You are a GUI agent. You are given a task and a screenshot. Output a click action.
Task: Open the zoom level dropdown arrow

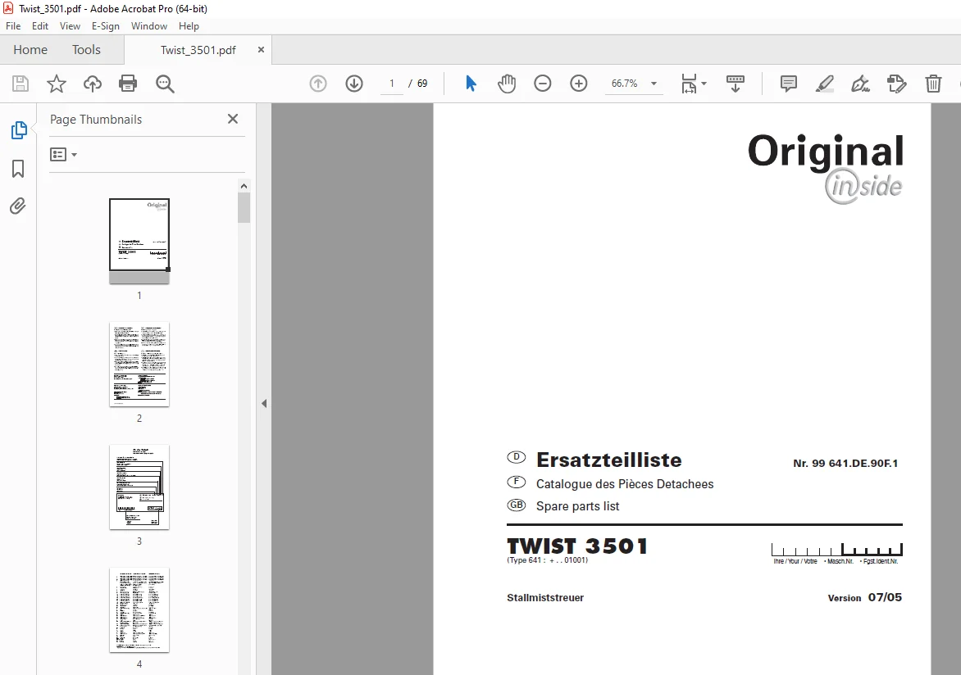(x=654, y=84)
